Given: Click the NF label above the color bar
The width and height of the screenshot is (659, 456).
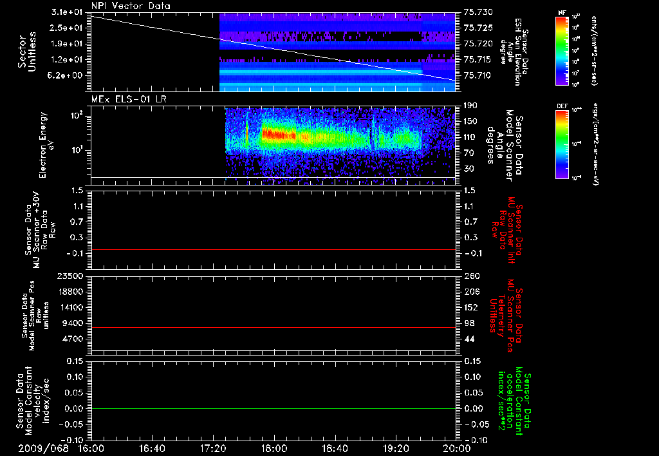Looking at the screenshot, I should coord(562,13).
